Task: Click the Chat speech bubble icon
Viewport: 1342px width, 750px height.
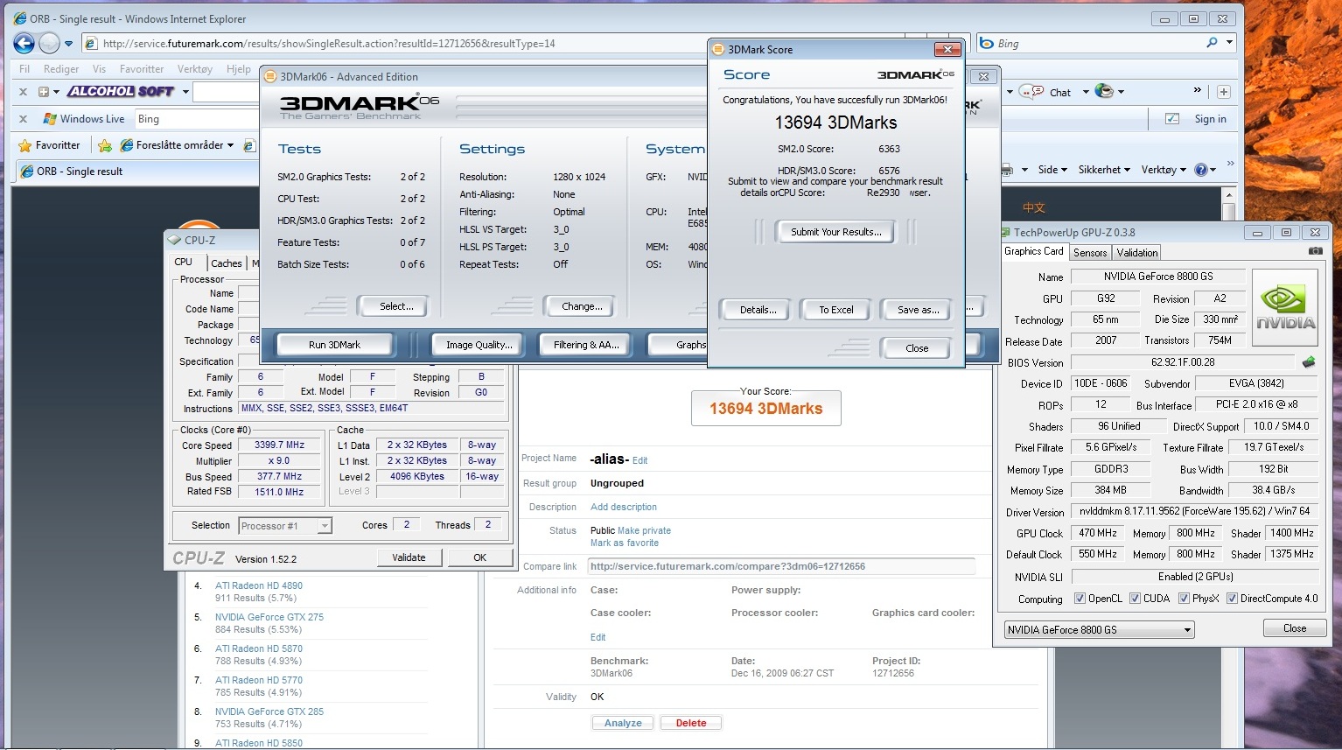Action: (1032, 92)
